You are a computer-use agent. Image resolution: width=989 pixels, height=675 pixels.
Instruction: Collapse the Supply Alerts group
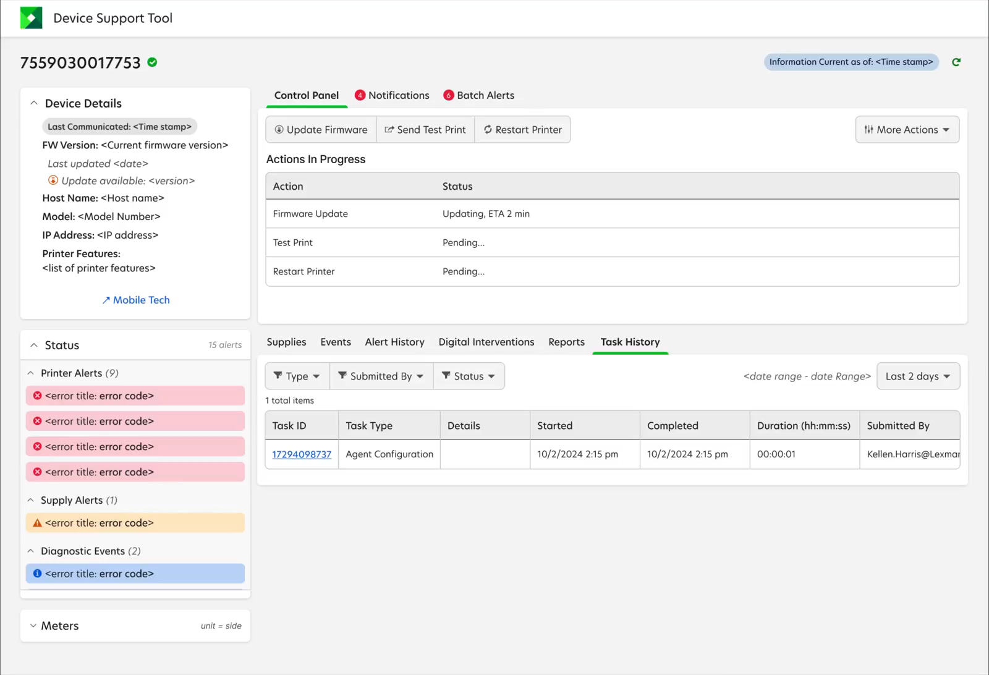(x=31, y=500)
